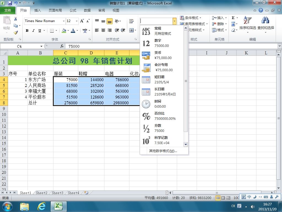Click the Page Layout view icon

click(223, 198)
